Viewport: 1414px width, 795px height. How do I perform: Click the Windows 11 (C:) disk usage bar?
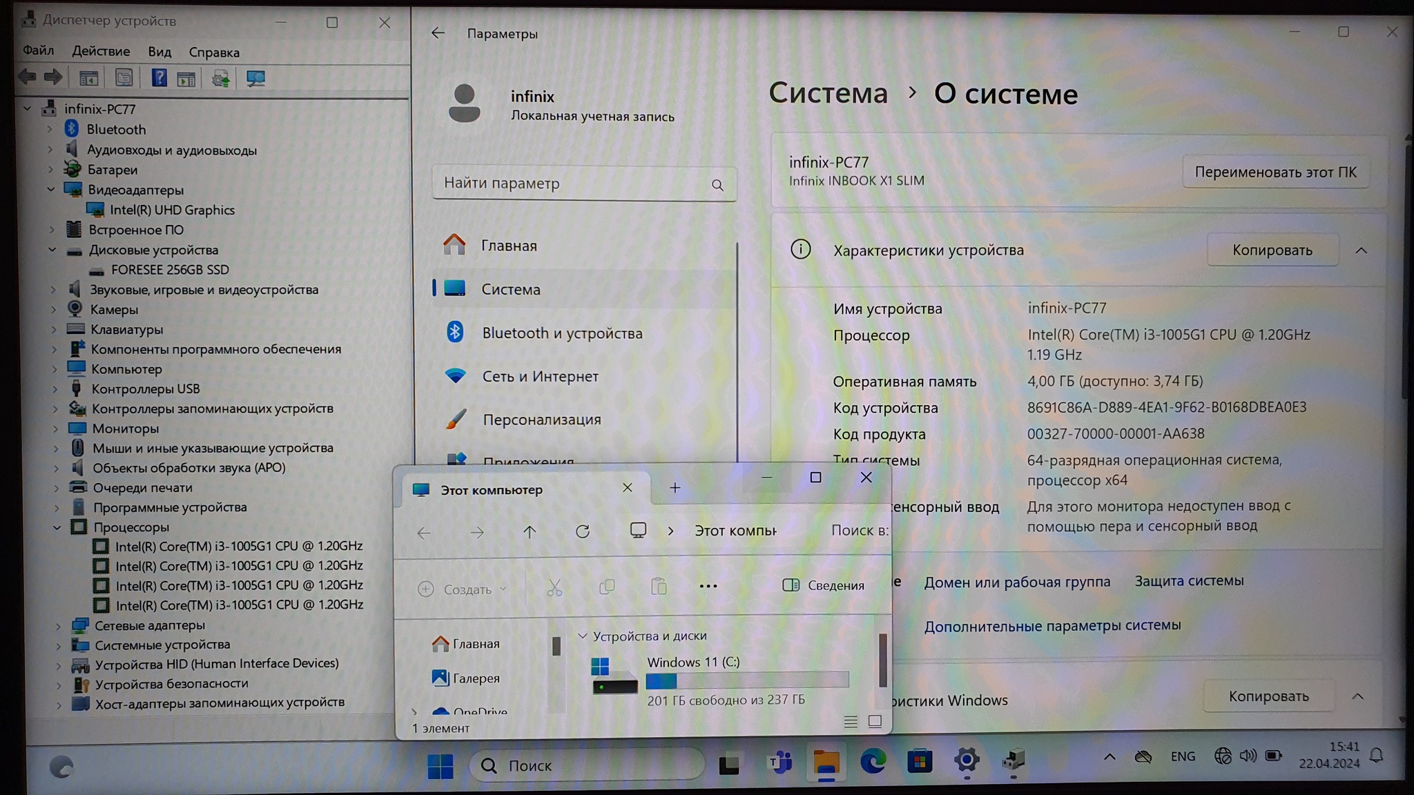point(747,680)
